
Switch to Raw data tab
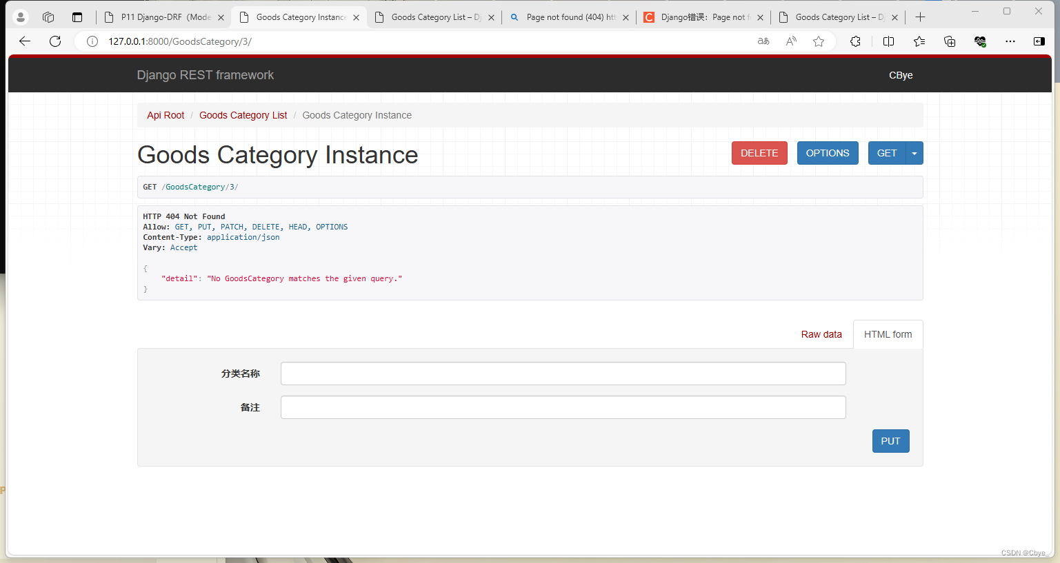tap(821, 334)
